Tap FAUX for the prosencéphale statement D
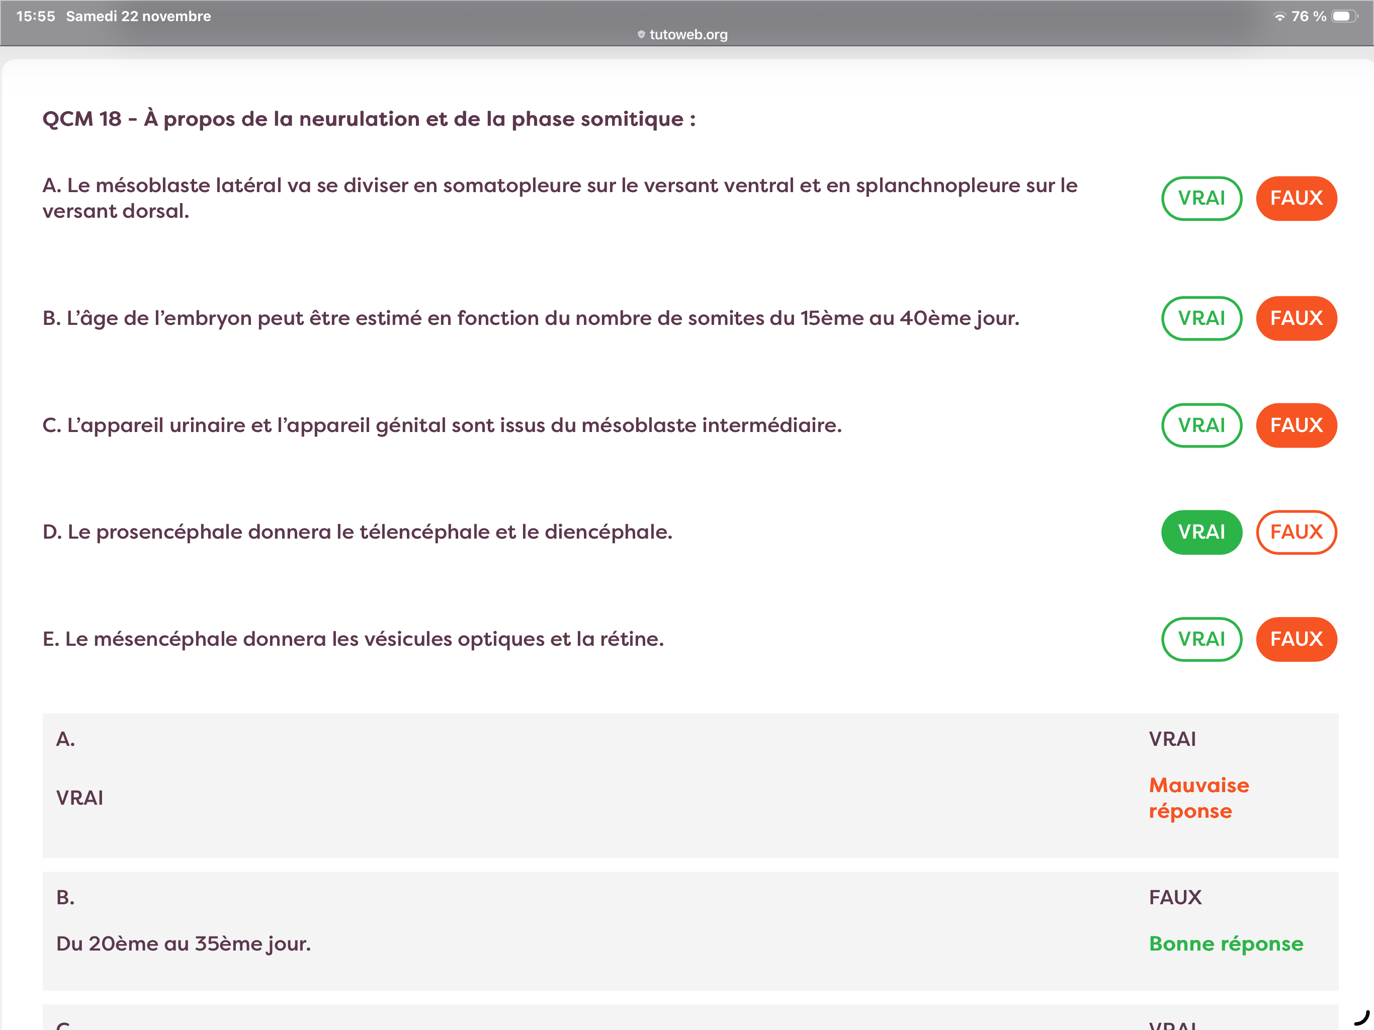The width and height of the screenshot is (1374, 1030). (1296, 532)
